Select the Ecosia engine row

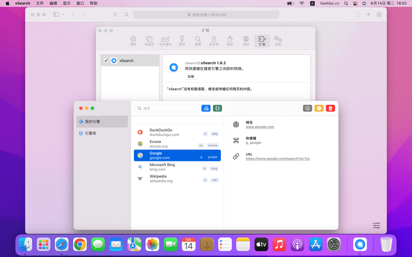[x=177, y=144]
